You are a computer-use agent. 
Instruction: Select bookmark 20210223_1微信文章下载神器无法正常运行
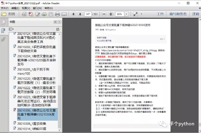(37, 101)
